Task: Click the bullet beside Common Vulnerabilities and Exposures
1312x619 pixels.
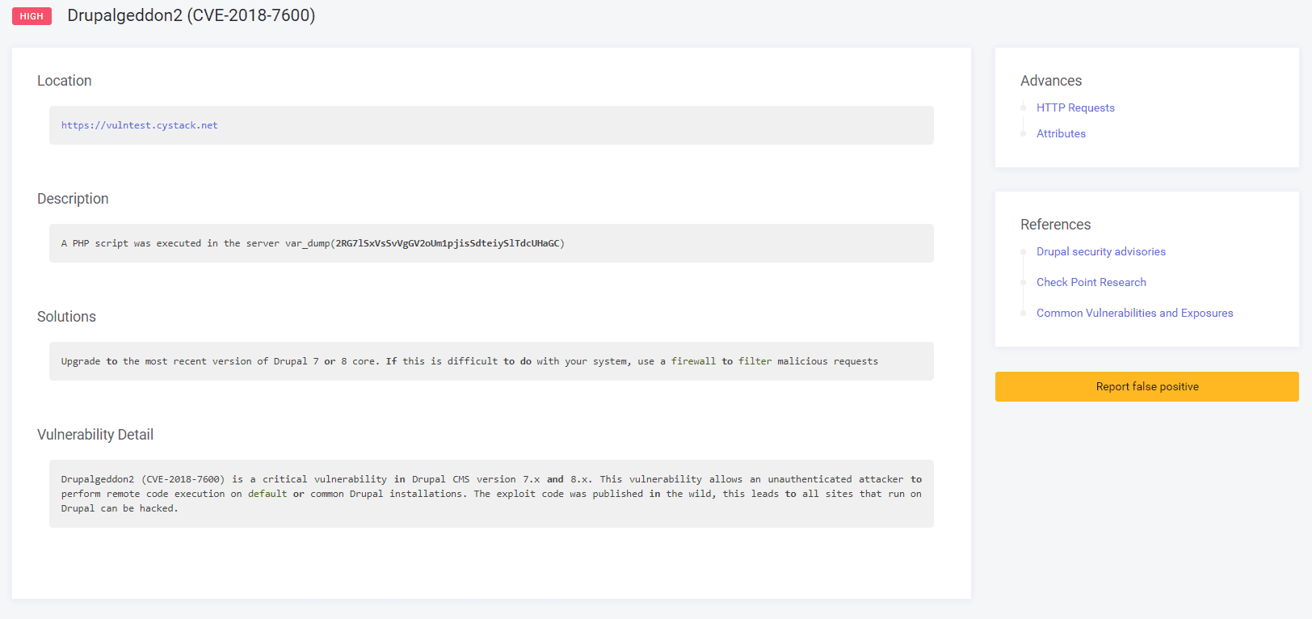Action: (1023, 313)
